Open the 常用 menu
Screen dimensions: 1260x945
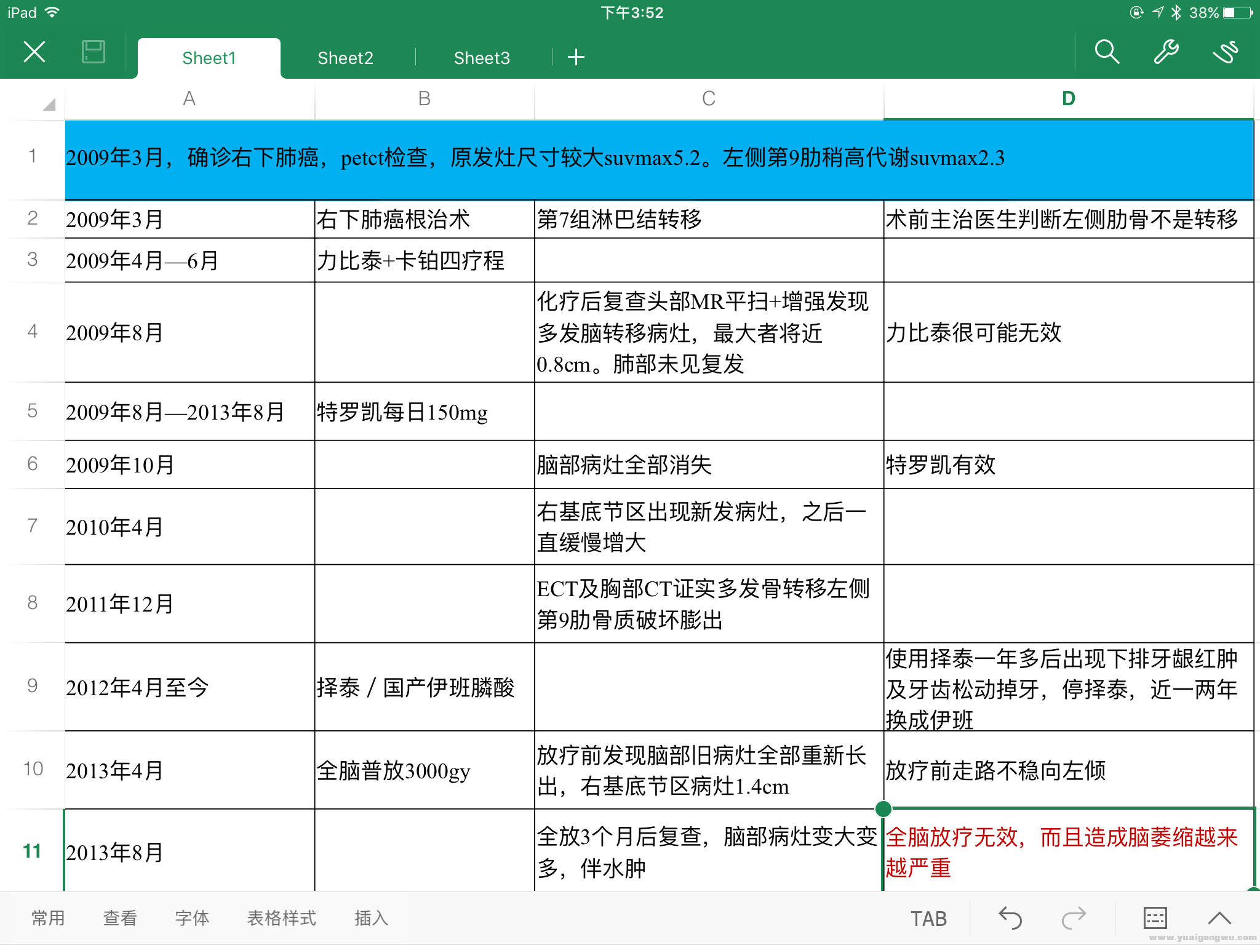tap(48, 918)
